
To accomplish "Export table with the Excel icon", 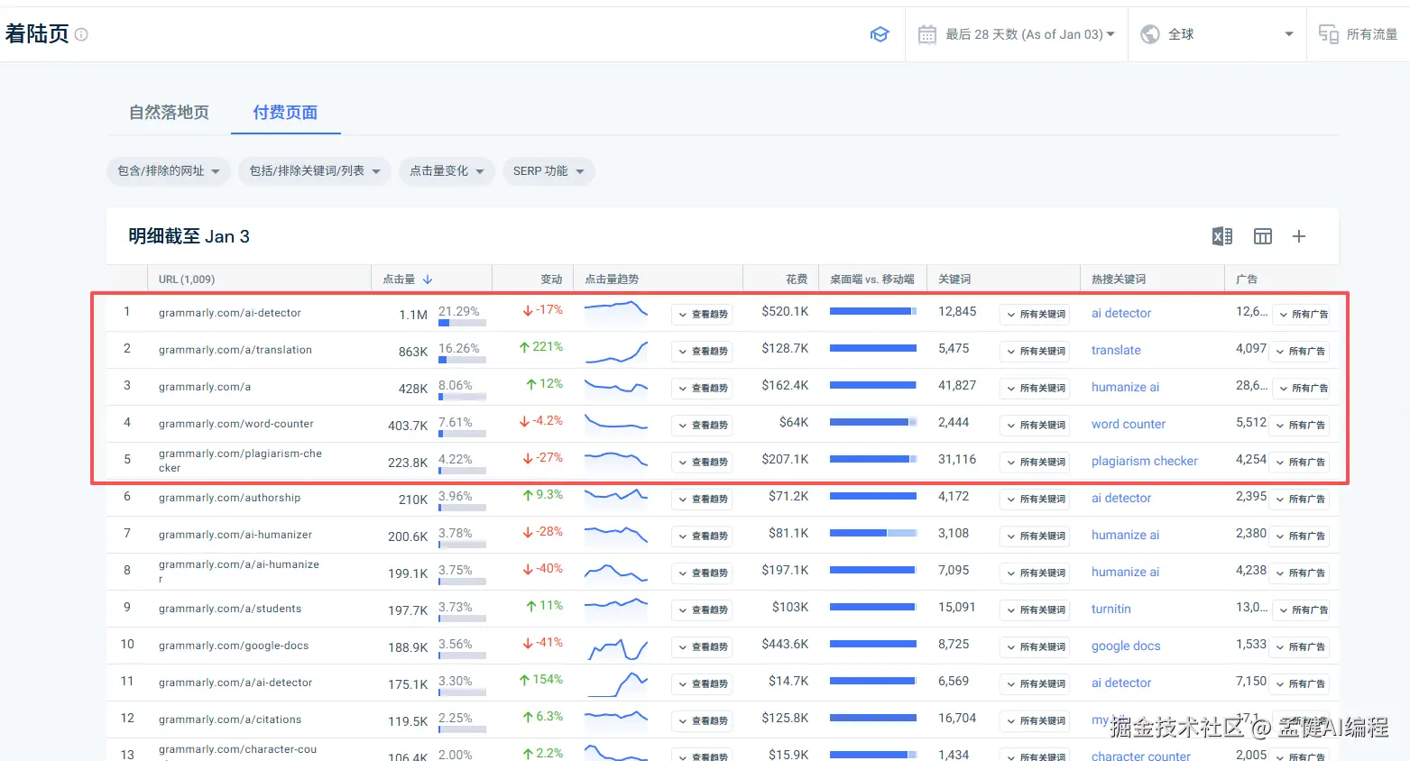I will [x=1221, y=236].
